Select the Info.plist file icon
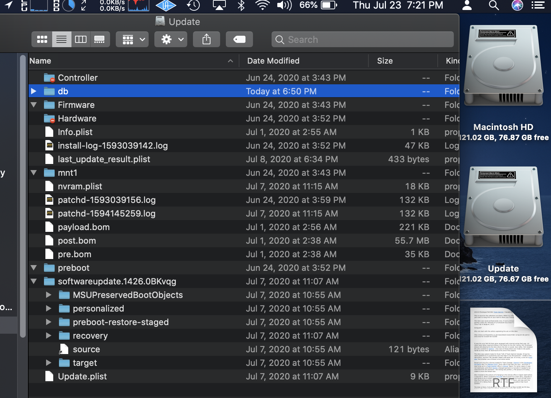The height and width of the screenshot is (398, 551). tap(49, 132)
